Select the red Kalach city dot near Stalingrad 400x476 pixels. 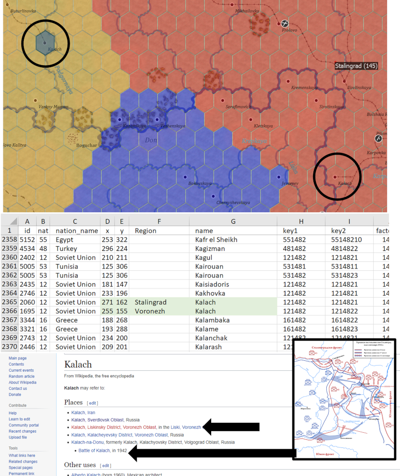pyautogui.click(x=335, y=177)
